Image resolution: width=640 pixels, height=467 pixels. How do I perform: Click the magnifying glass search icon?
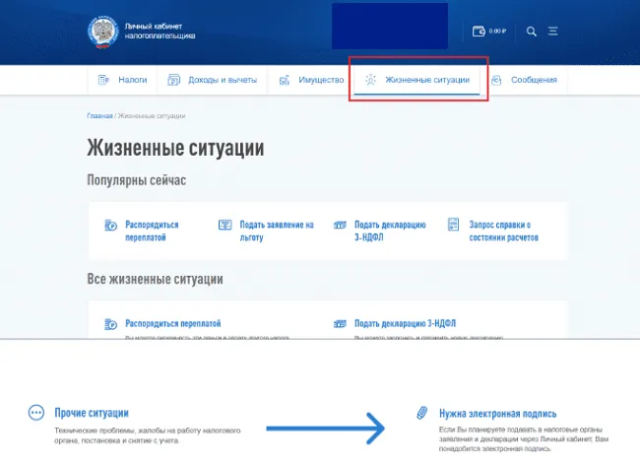532,32
